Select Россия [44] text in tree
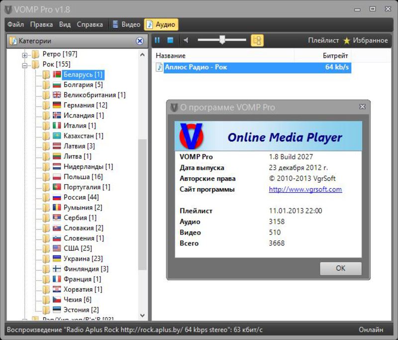 coord(81,197)
